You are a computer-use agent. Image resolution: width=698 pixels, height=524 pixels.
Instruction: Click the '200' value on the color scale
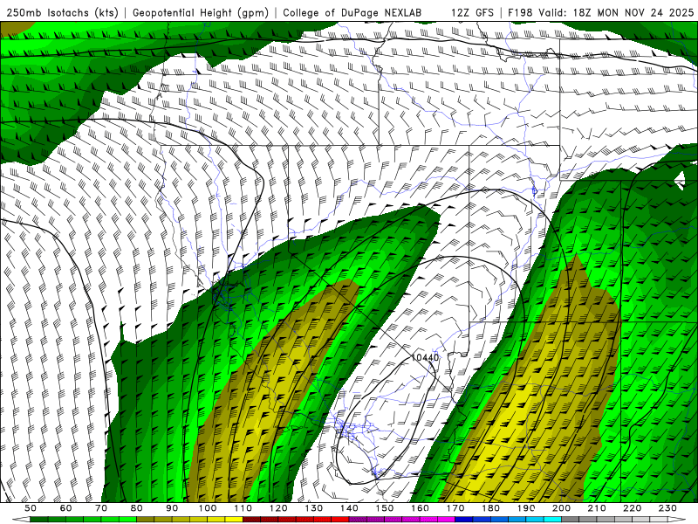[561, 508]
